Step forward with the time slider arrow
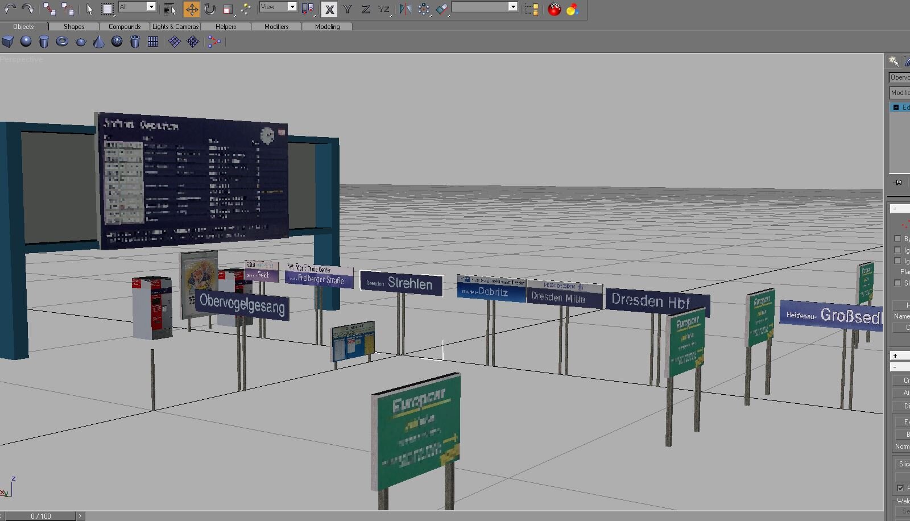 coord(80,516)
